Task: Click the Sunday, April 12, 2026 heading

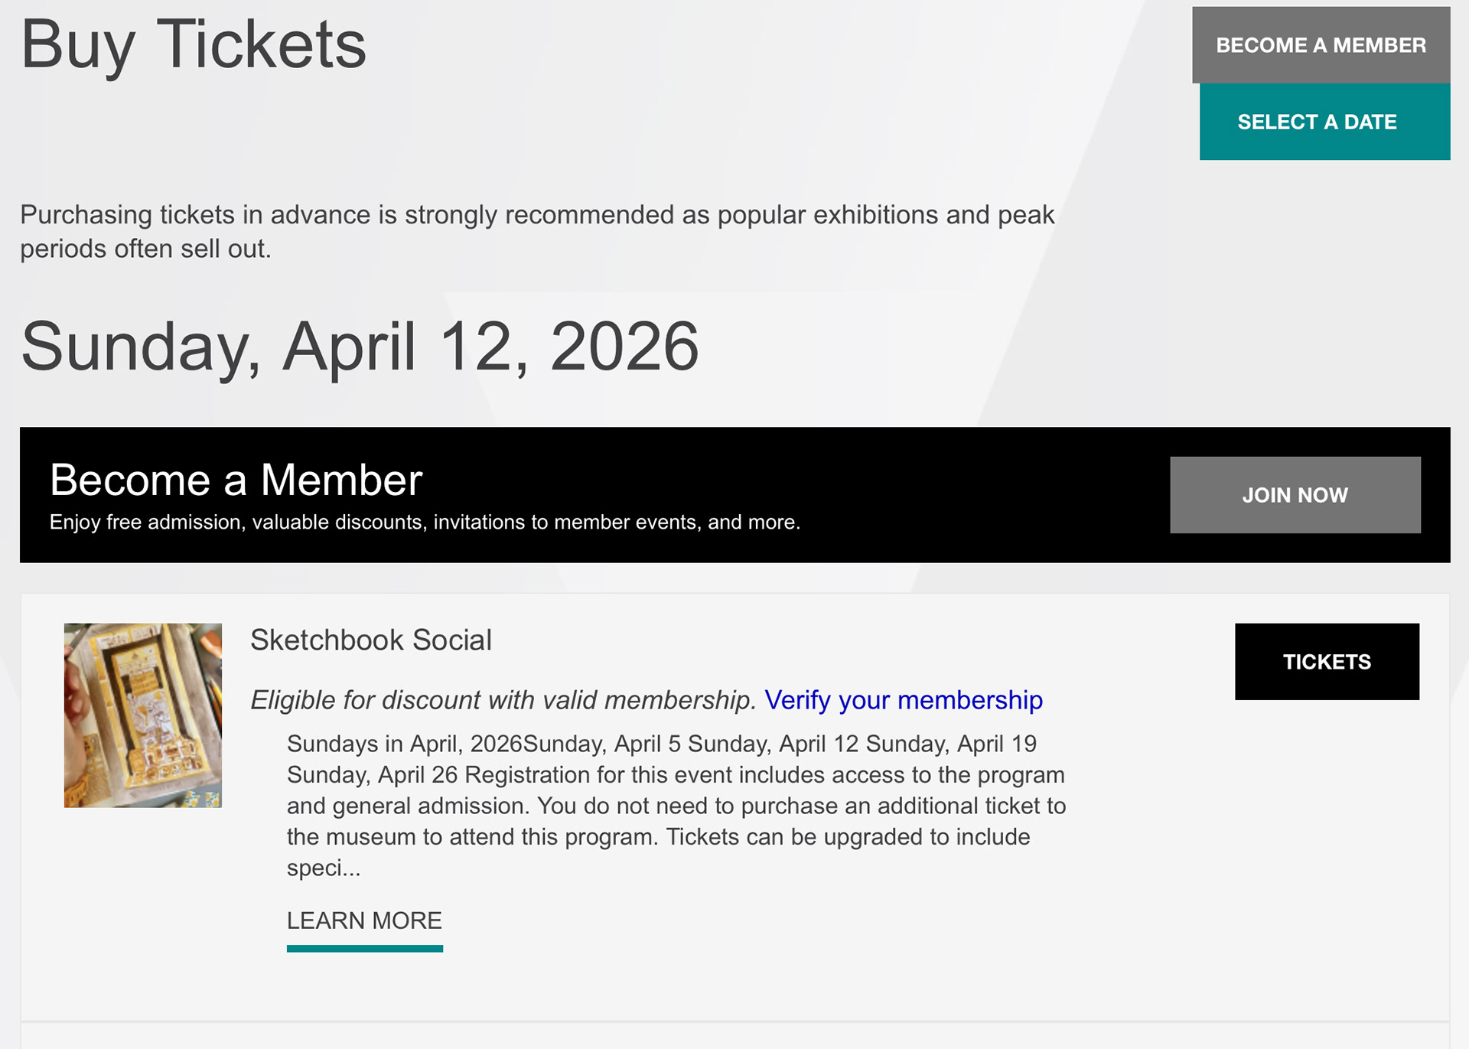Action: 360,347
